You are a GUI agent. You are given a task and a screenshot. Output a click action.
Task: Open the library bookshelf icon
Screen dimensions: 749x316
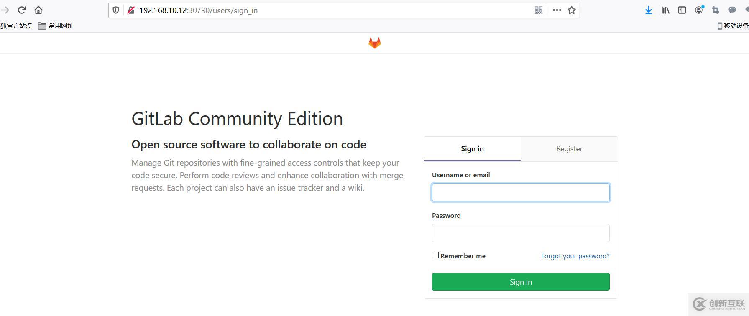665,10
